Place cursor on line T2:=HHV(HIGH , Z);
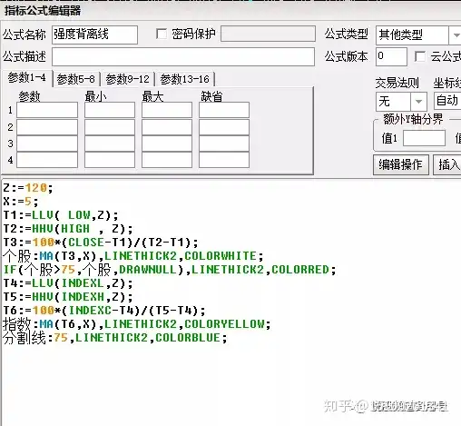The height and width of the screenshot is (426, 461). pos(68,229)
